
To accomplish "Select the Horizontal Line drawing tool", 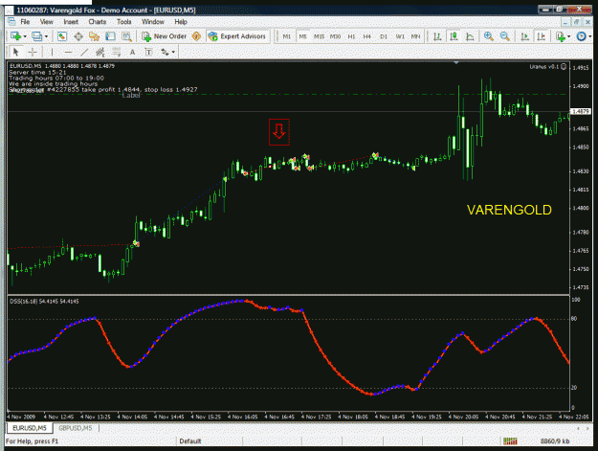I will point(68,52).
